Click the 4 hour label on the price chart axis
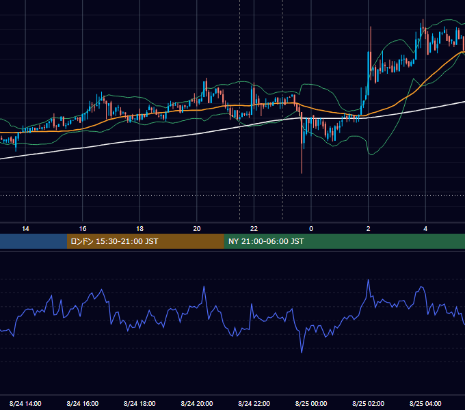This screenshot has height=410, width=465. click(x=425, y=229)
